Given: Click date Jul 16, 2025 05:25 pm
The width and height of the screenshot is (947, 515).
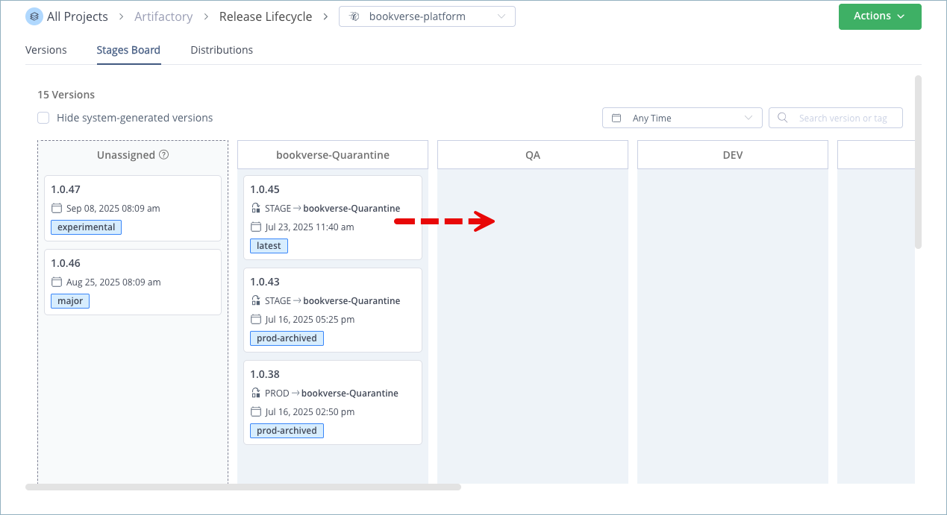Looking at the screenshot, I should [310, 320].
